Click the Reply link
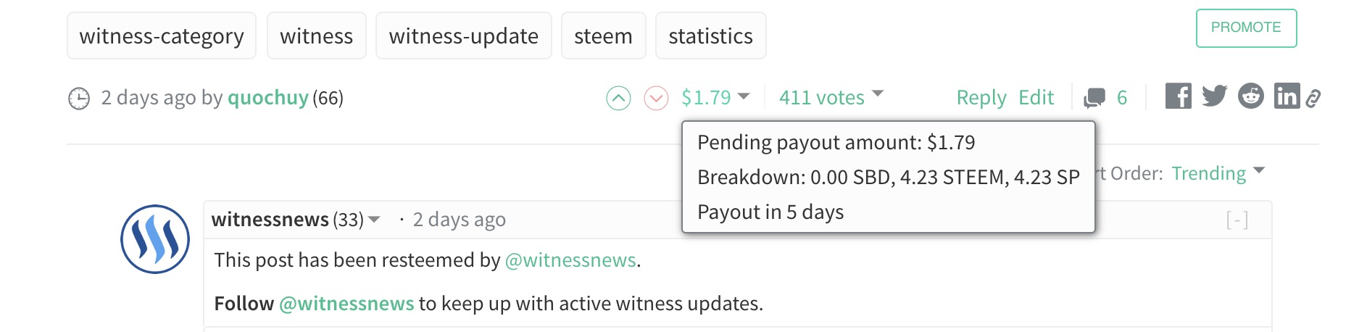This screenshot has height=332, width=1367. click(x=981, y=97)
